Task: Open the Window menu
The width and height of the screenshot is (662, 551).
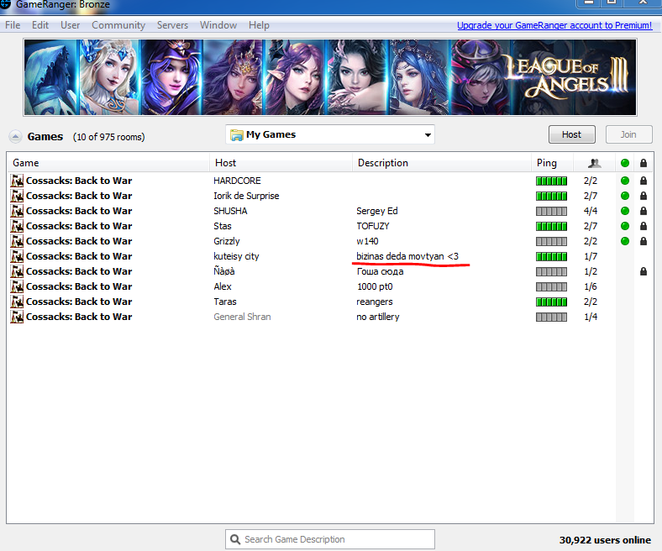Action: [218, 25]
